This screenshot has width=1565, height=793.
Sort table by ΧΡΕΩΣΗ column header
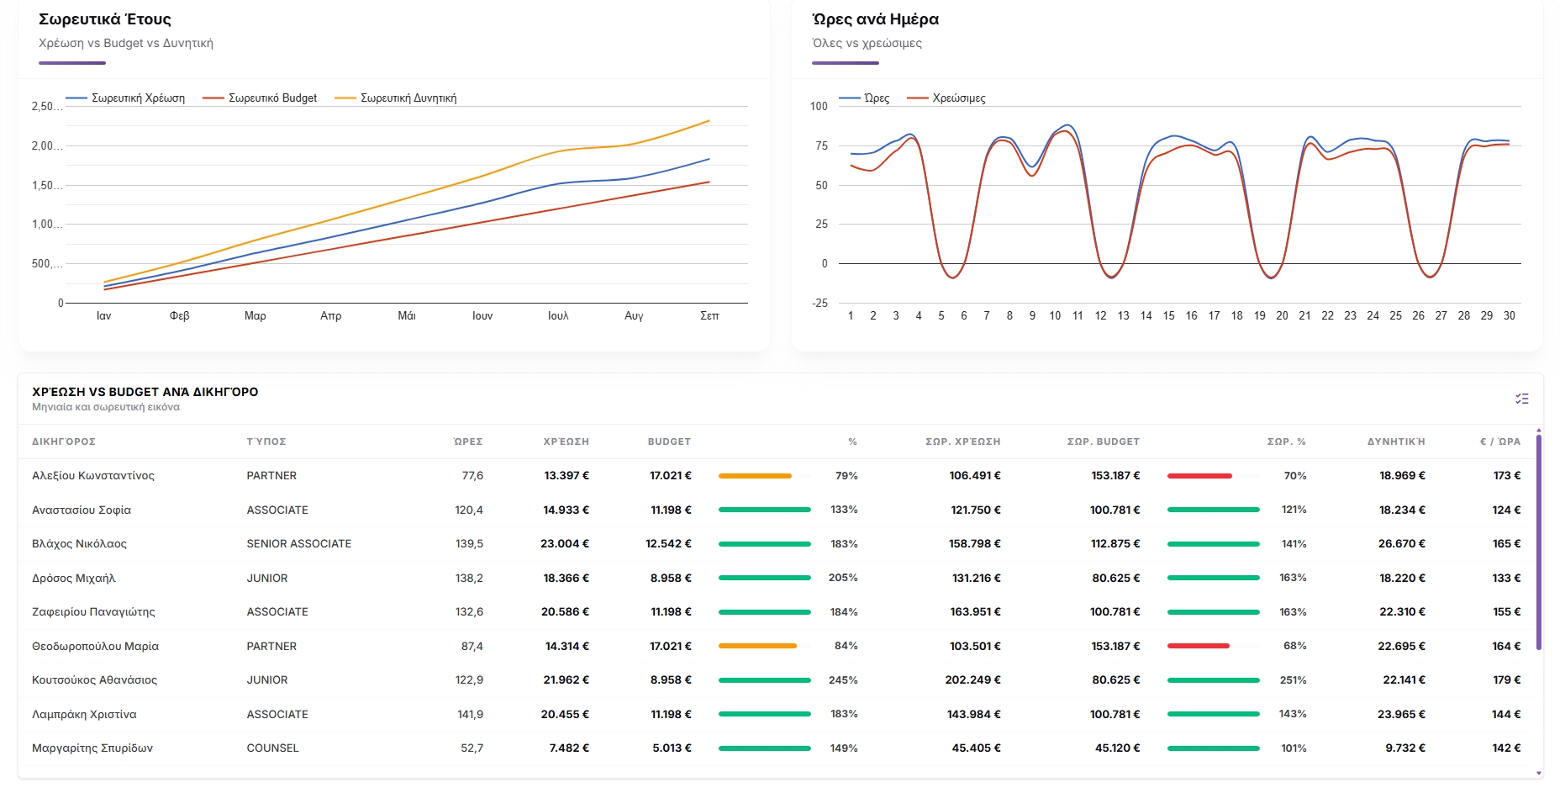tap(566, 441)
